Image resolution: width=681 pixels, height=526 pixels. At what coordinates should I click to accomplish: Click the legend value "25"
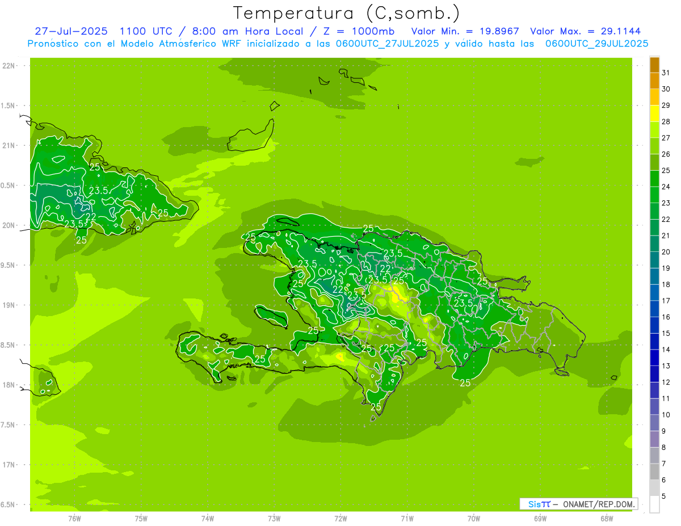666,170
